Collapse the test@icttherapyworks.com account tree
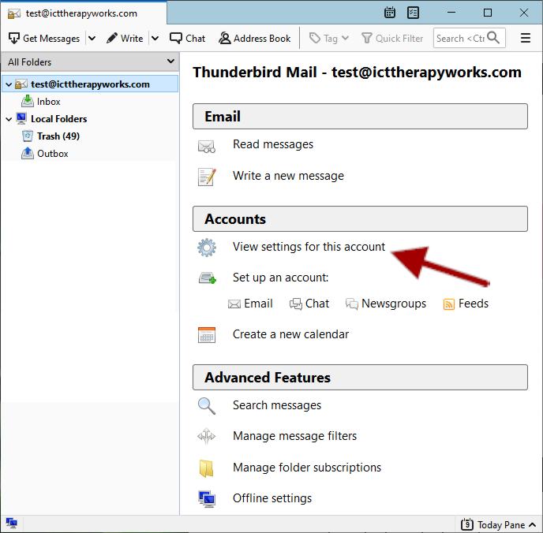 coord(9,84)
